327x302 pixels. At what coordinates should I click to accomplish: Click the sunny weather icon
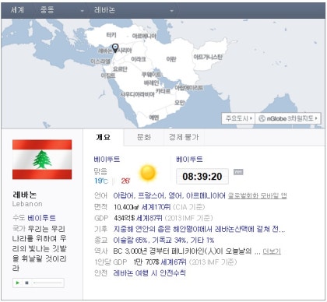pos(148,173)
